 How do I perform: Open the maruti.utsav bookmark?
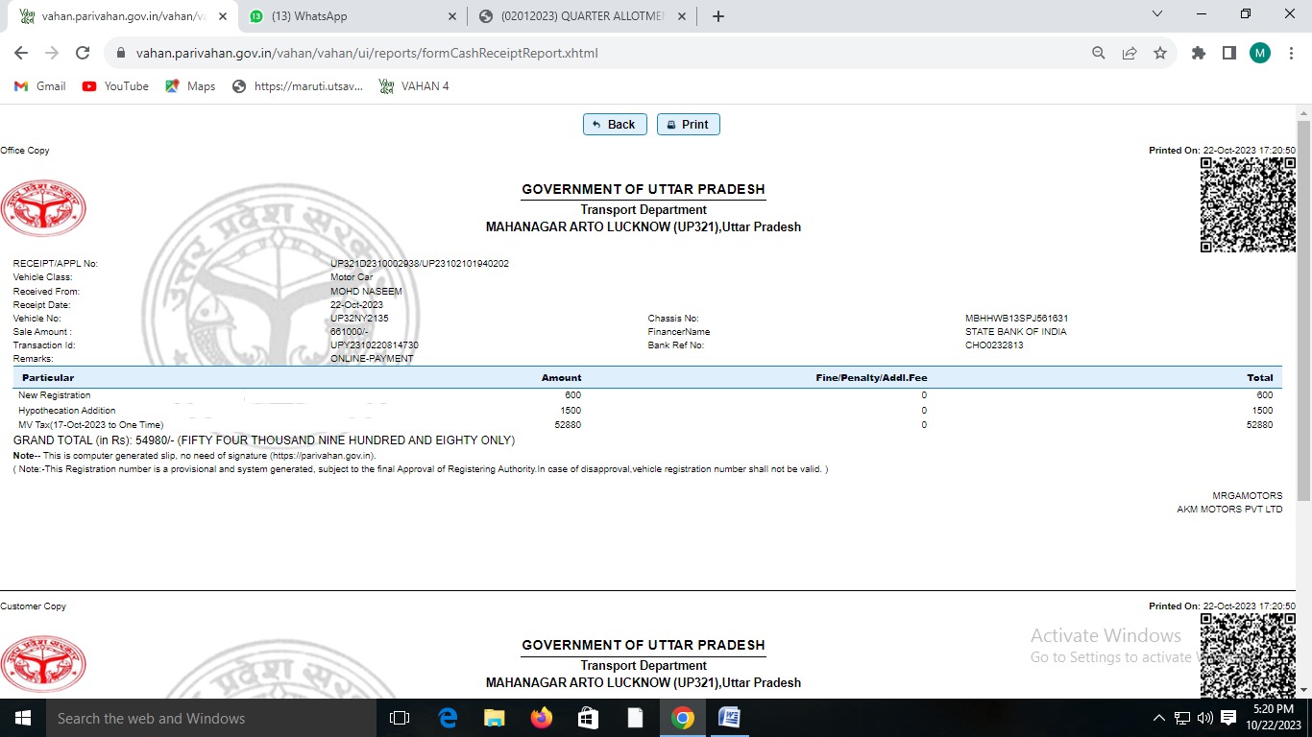pyautogui.click(x=298, y=86)
